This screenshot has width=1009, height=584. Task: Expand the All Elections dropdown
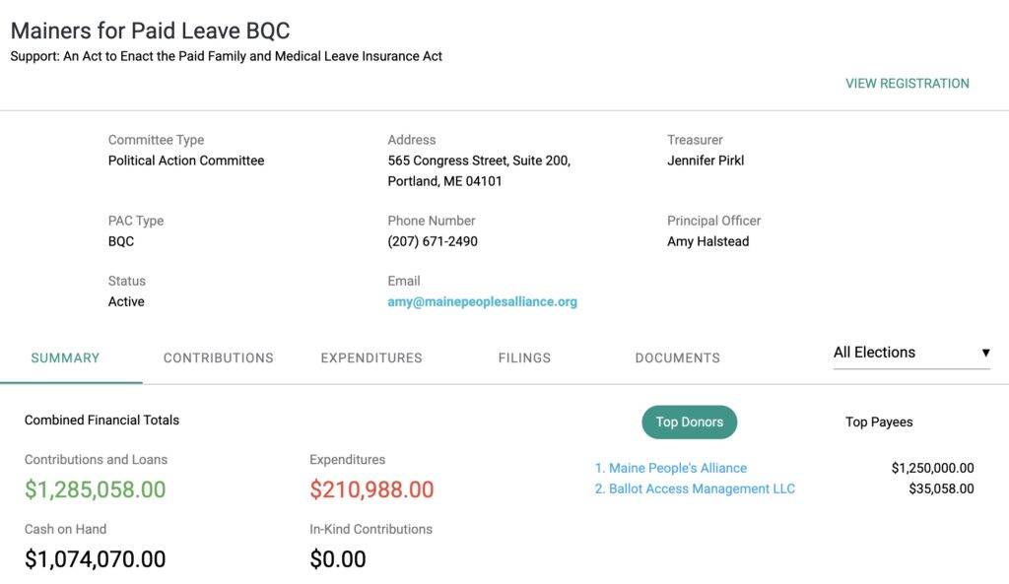[902, 353]
